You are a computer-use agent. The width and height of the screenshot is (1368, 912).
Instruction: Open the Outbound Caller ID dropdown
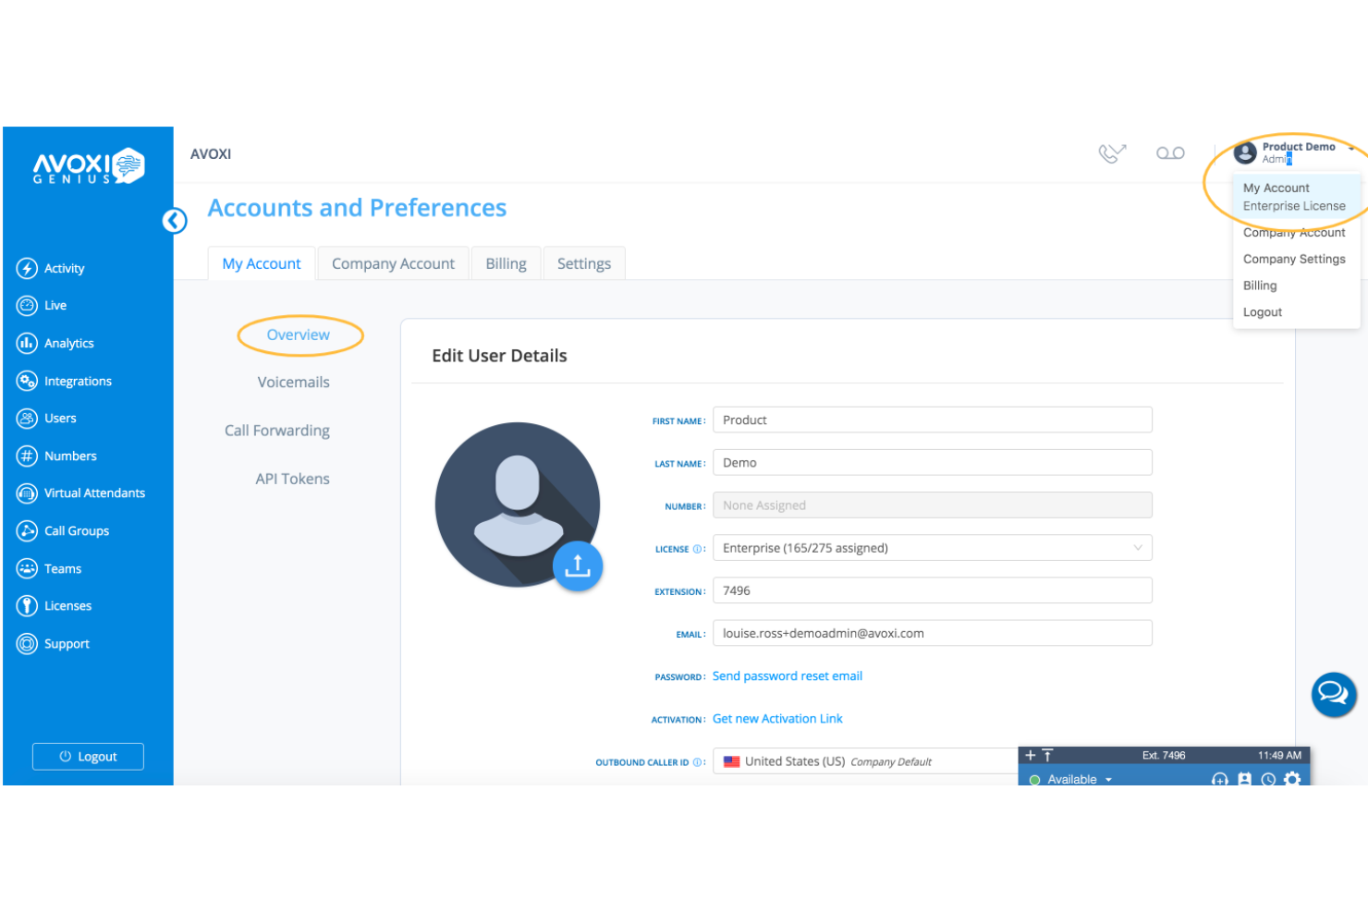click(x=865, y=761)
